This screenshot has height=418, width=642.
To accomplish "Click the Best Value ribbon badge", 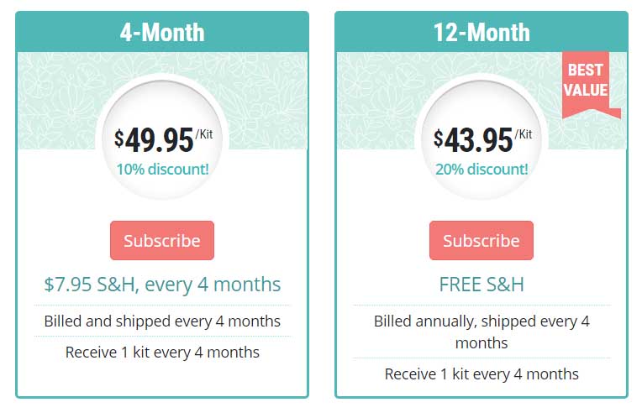I will click(x=588, y=85).
